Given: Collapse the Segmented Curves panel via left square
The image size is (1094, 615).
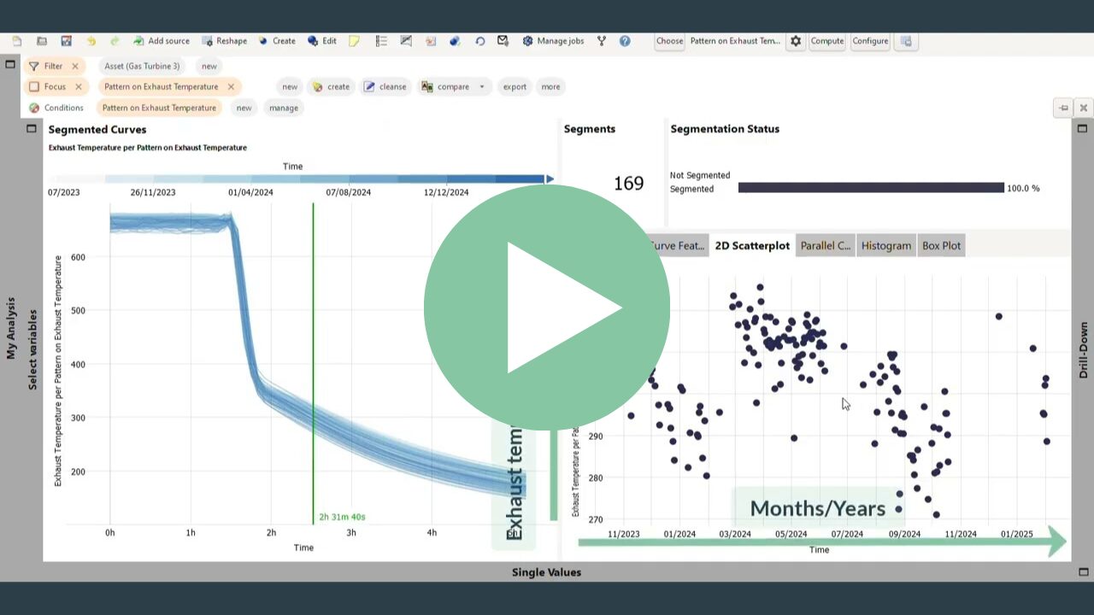Looking at the screenshot, I should [32, 129].
